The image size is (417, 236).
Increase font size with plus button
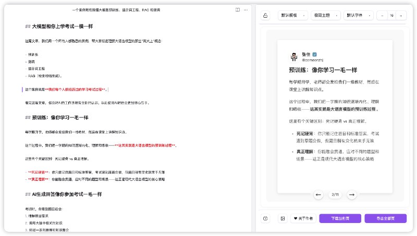(x=401, y=16)
